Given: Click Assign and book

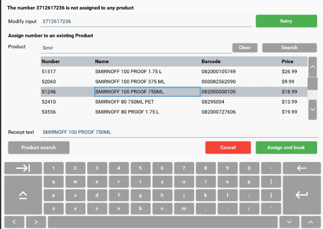Looking at the screenshot, I should tap(286, 148).
